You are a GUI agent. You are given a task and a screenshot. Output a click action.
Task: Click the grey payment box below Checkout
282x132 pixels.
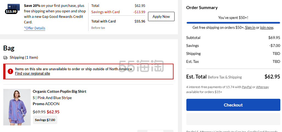coord(233,119)
